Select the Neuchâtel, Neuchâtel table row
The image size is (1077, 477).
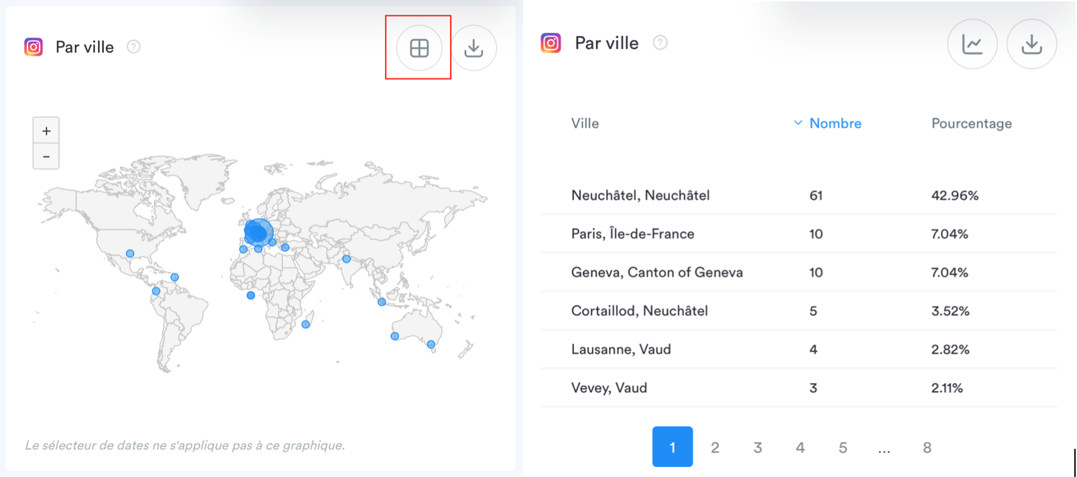[x=640, y=196]
